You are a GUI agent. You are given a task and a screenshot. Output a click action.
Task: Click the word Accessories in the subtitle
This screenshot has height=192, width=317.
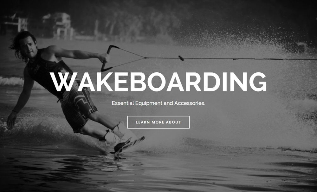tap(190, 103)
